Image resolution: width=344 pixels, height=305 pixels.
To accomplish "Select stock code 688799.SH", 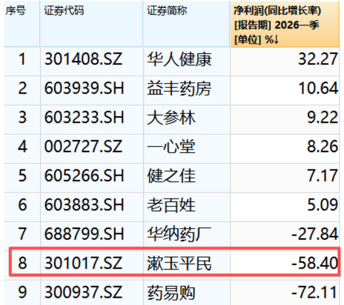I will [x=84, y=234].
